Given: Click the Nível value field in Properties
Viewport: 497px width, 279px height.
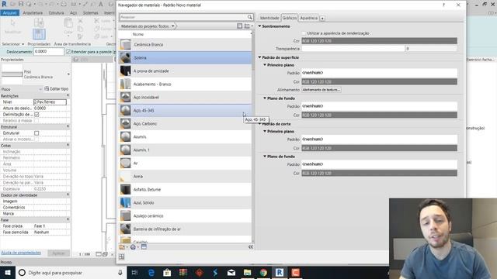Looking at the screenshot, I should [x=50, y=102].
